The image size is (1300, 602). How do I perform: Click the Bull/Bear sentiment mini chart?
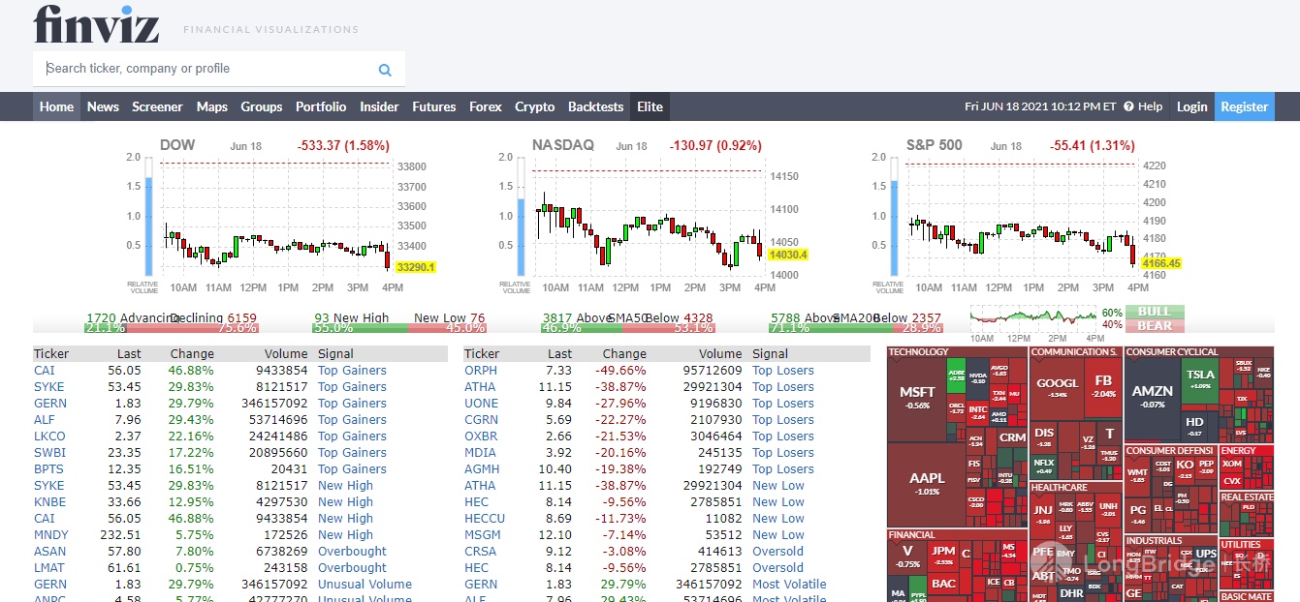1033,318
